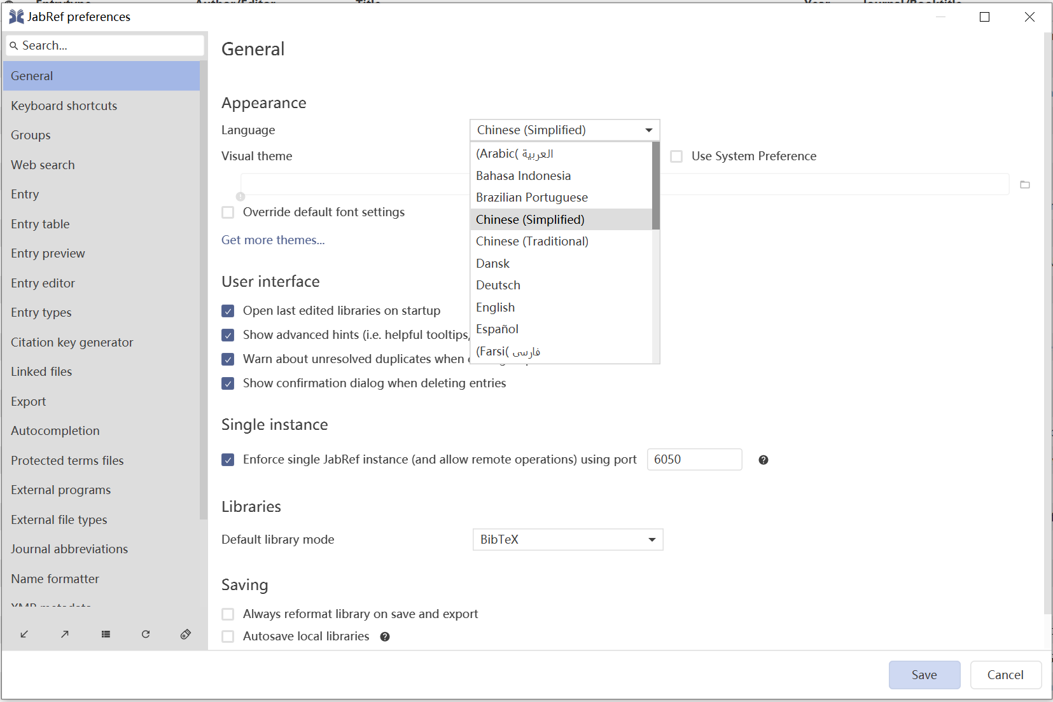Click help icon beside the port field

pos(764,460)
